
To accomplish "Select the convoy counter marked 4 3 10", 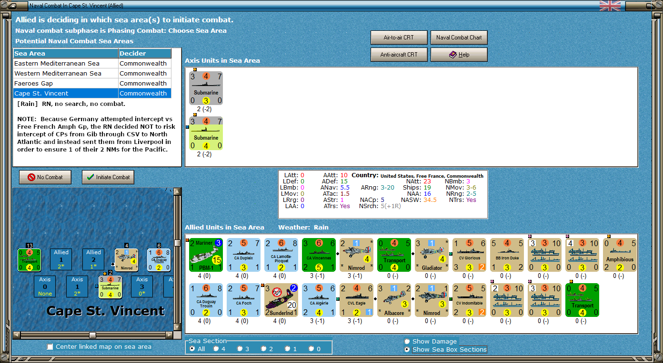I will pos(583,255).
